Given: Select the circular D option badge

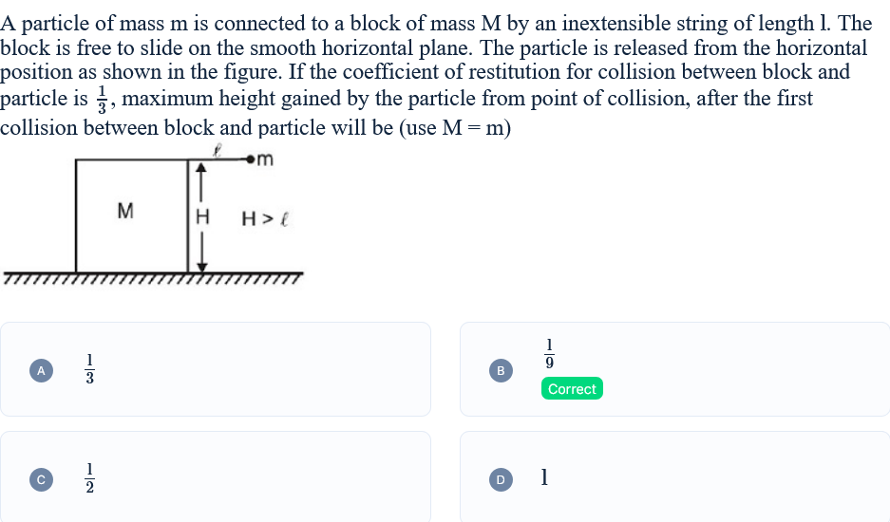Looking at the screenshot, I should pos(501,479).
